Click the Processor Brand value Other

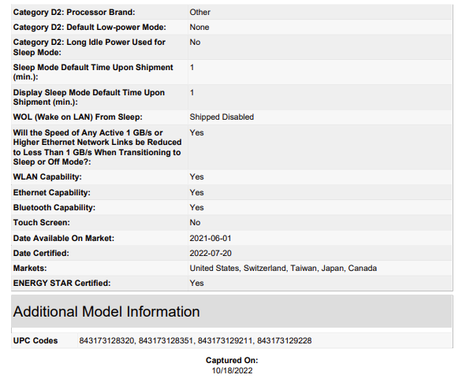tap(199, 12)
